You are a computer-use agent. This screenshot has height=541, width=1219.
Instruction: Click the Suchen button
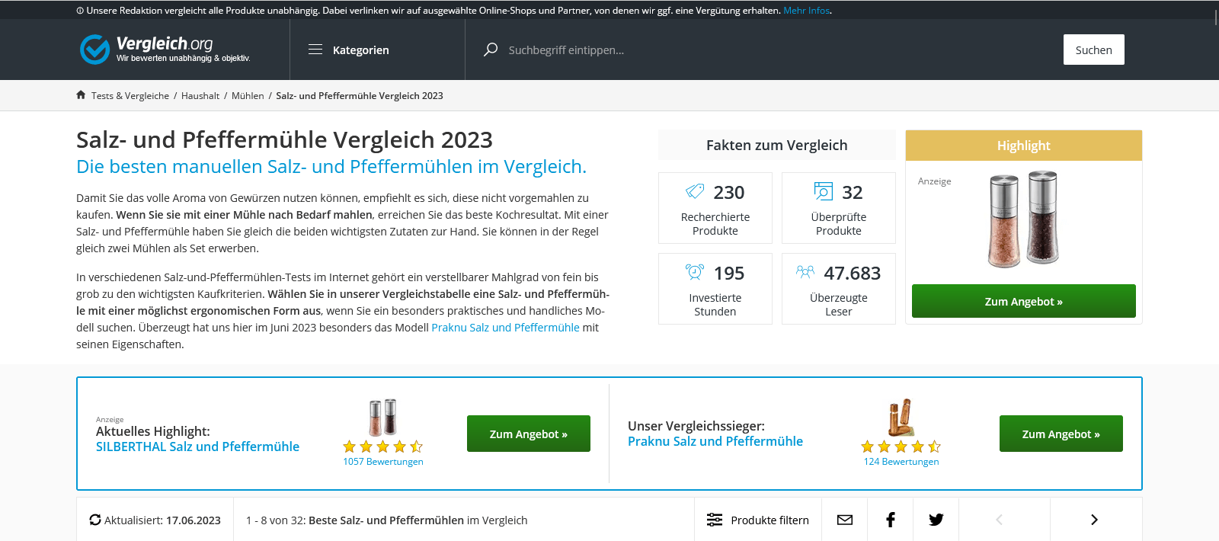[1094, 50]
